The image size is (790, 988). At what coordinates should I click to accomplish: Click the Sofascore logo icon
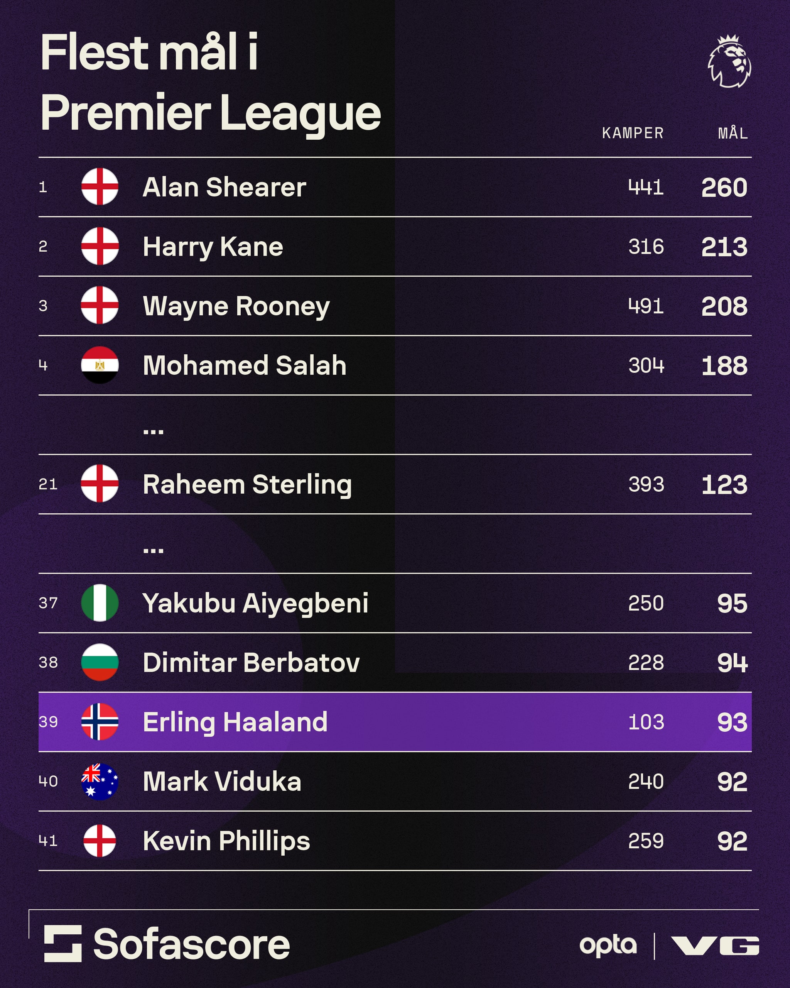[63, 943]
